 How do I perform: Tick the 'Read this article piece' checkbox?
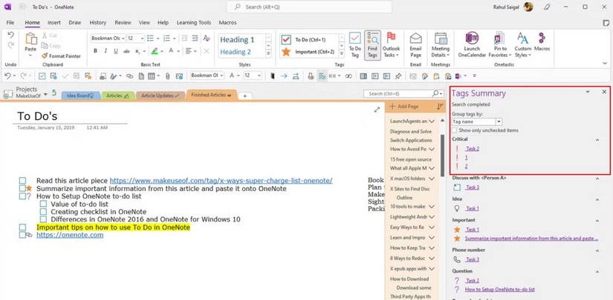[23, 181]
